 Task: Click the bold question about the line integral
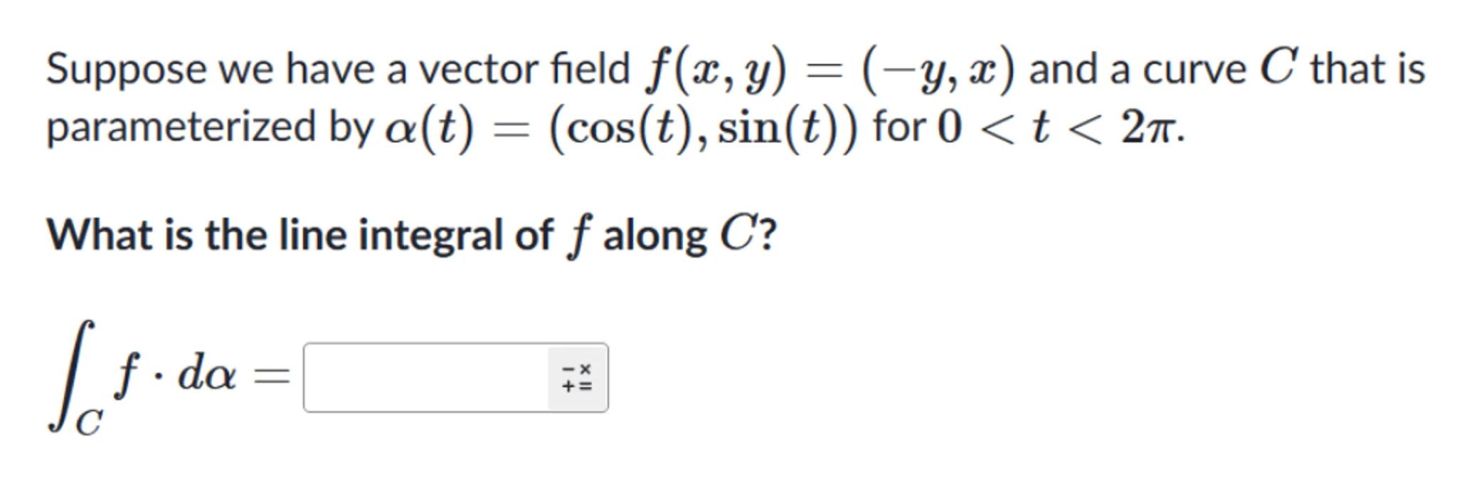pos(411,236)
